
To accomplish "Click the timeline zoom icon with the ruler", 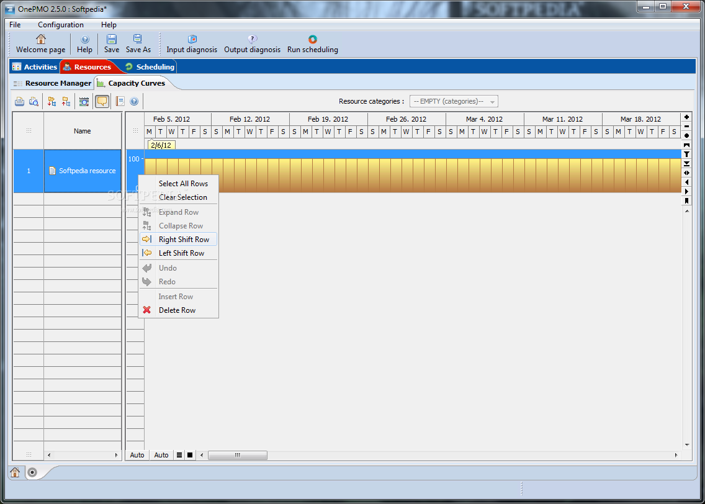I will coord(84,102).
